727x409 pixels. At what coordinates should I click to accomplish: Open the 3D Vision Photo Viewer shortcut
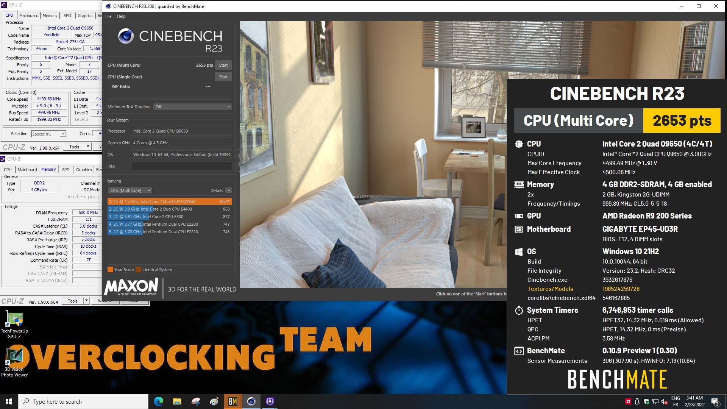click(x=14, y=362)
